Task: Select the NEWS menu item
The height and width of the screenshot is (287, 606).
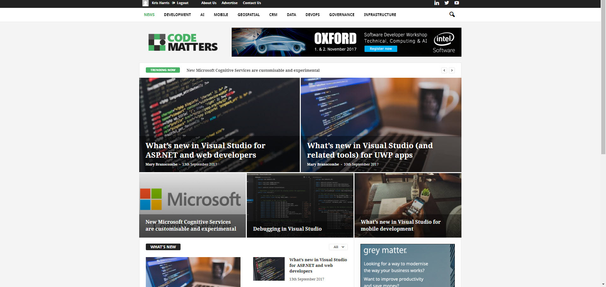Action: click(x=149, y=15)
